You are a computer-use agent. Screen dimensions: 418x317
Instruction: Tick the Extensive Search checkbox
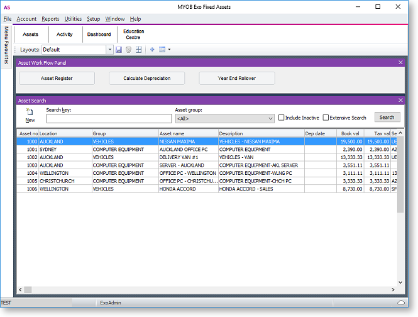[326, 118]
